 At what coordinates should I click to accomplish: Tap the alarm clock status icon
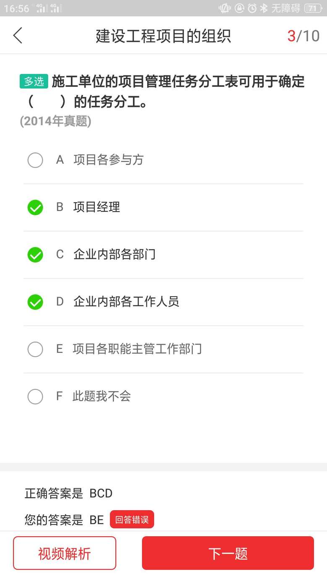click(x=252, y=8)
